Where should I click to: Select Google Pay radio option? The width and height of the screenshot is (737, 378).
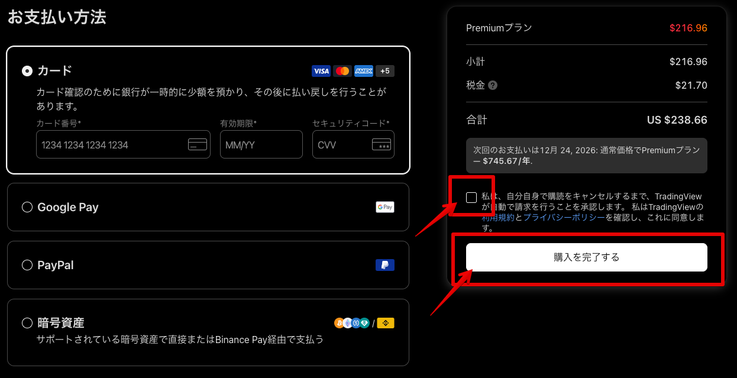click(x=27, y=207)
